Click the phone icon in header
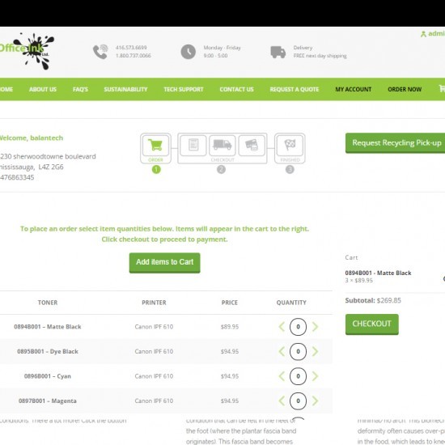Viewport: 445px width, 445px height. pos(100,52)
